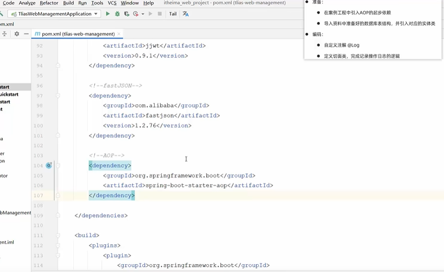Toggle fold marker at line 107
444x272 pixels.
coord(58,196)
